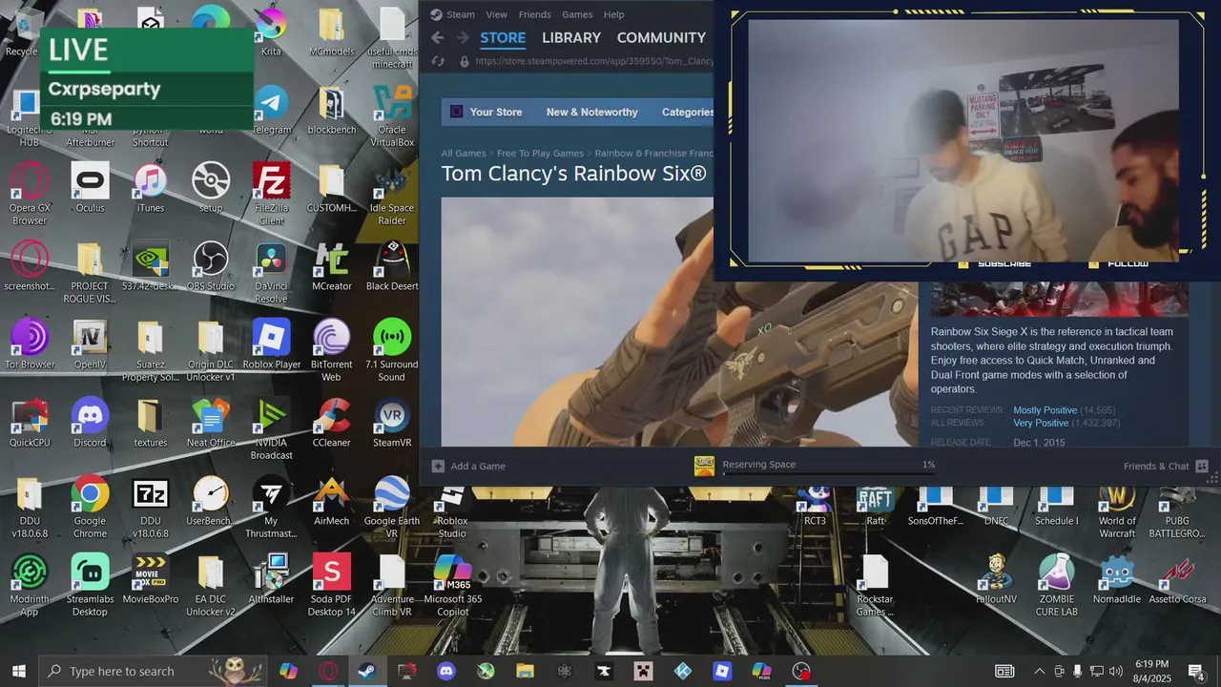Open the notification center icon
The image size is (1221, 687).
pos(1196,671)
